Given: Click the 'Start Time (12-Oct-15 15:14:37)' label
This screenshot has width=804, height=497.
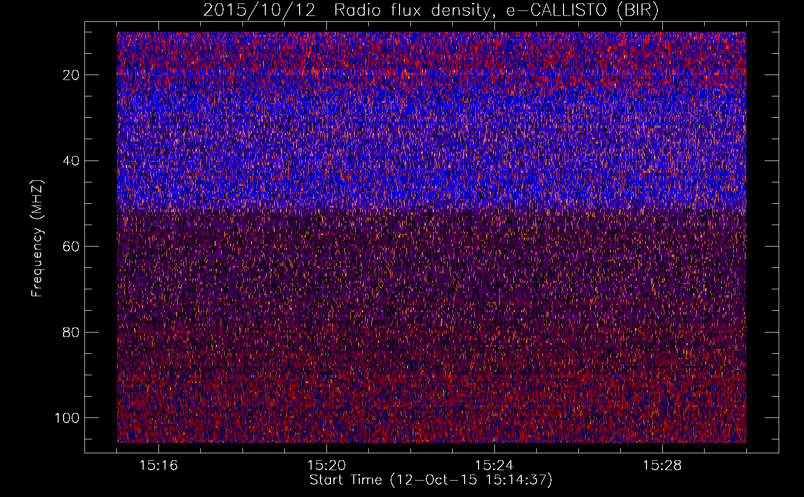Looking at the screenshot, I should (431, 480).
